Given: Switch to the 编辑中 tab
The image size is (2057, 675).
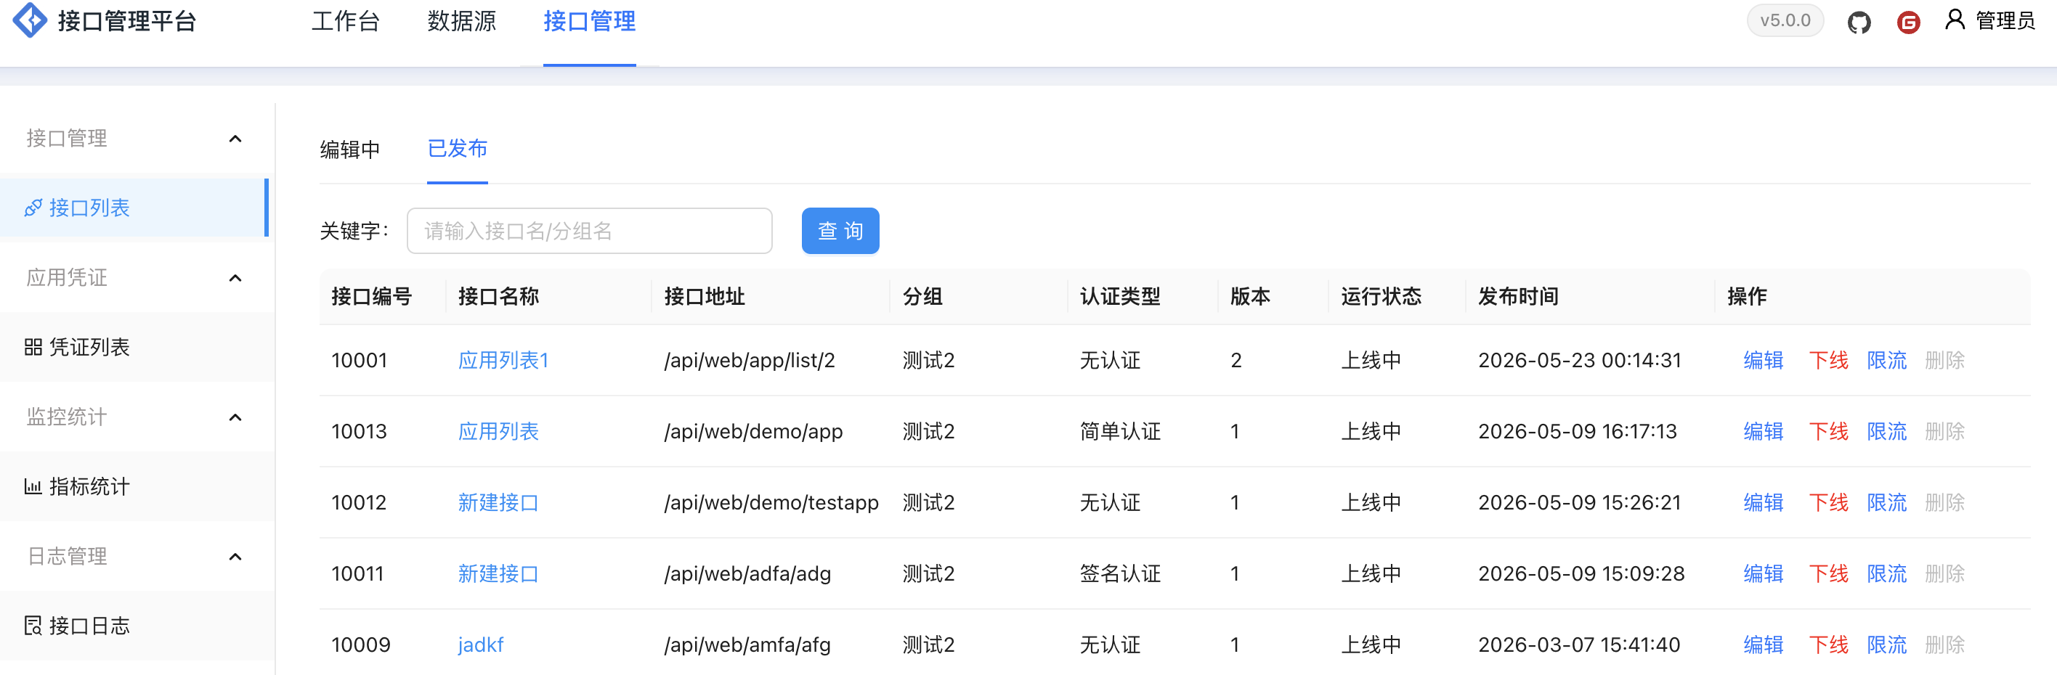Looking at the screenshot, I should pos(350,150).
